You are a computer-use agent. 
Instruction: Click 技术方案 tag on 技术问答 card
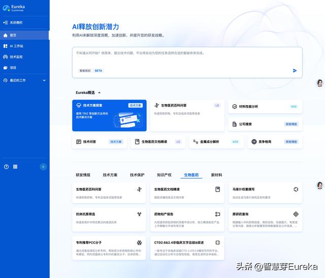coord(116,142)
